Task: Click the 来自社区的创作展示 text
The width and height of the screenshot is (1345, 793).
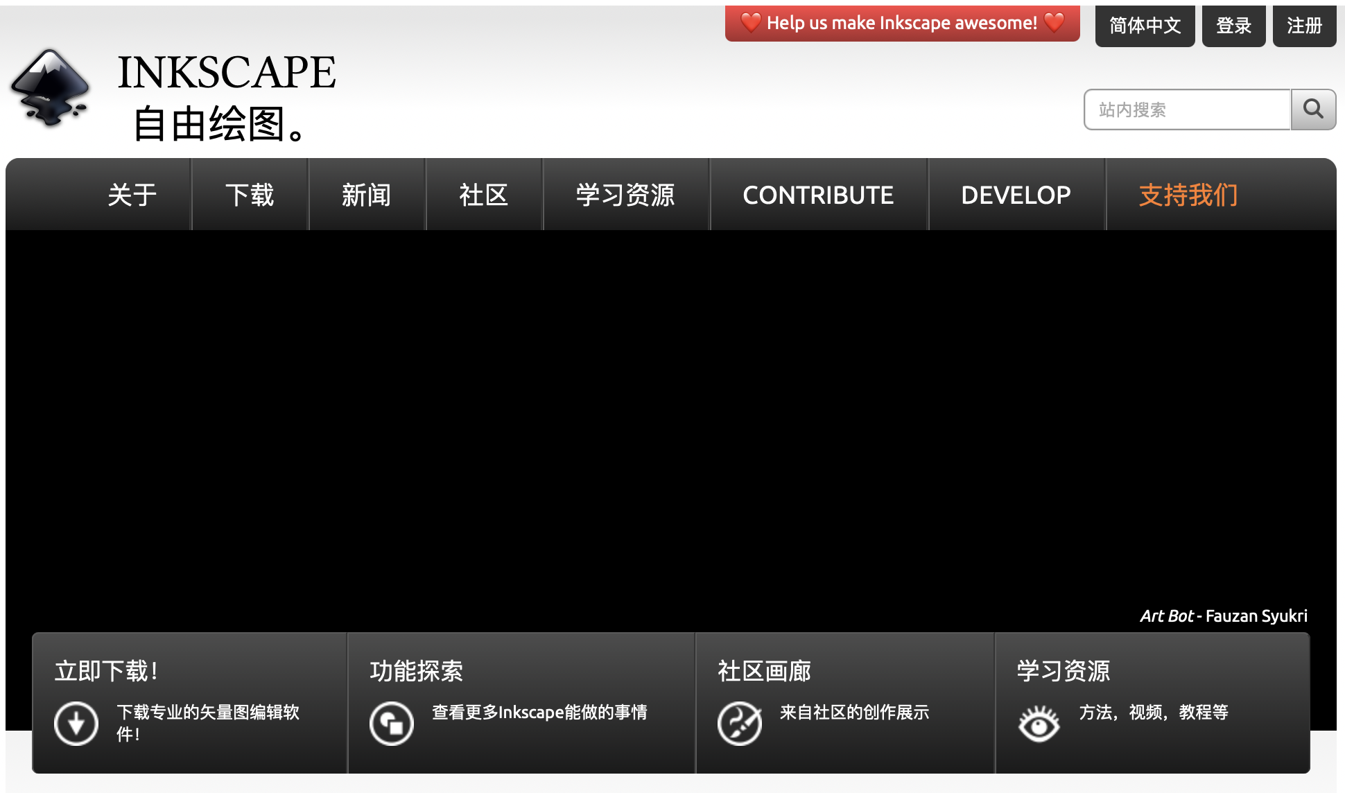Action: click(x=854, y=712)
